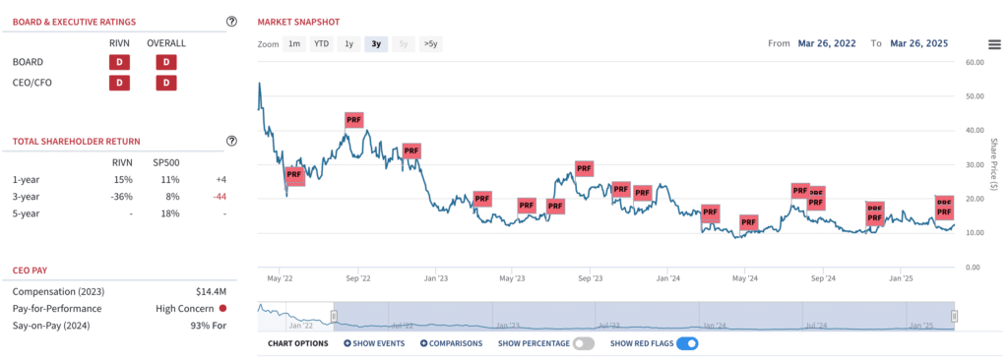The width and height of the screenshot is (1008, 362).
Task: Open the PRF flag at the Aug 2023 peak
Action: [x=584, y=169]
